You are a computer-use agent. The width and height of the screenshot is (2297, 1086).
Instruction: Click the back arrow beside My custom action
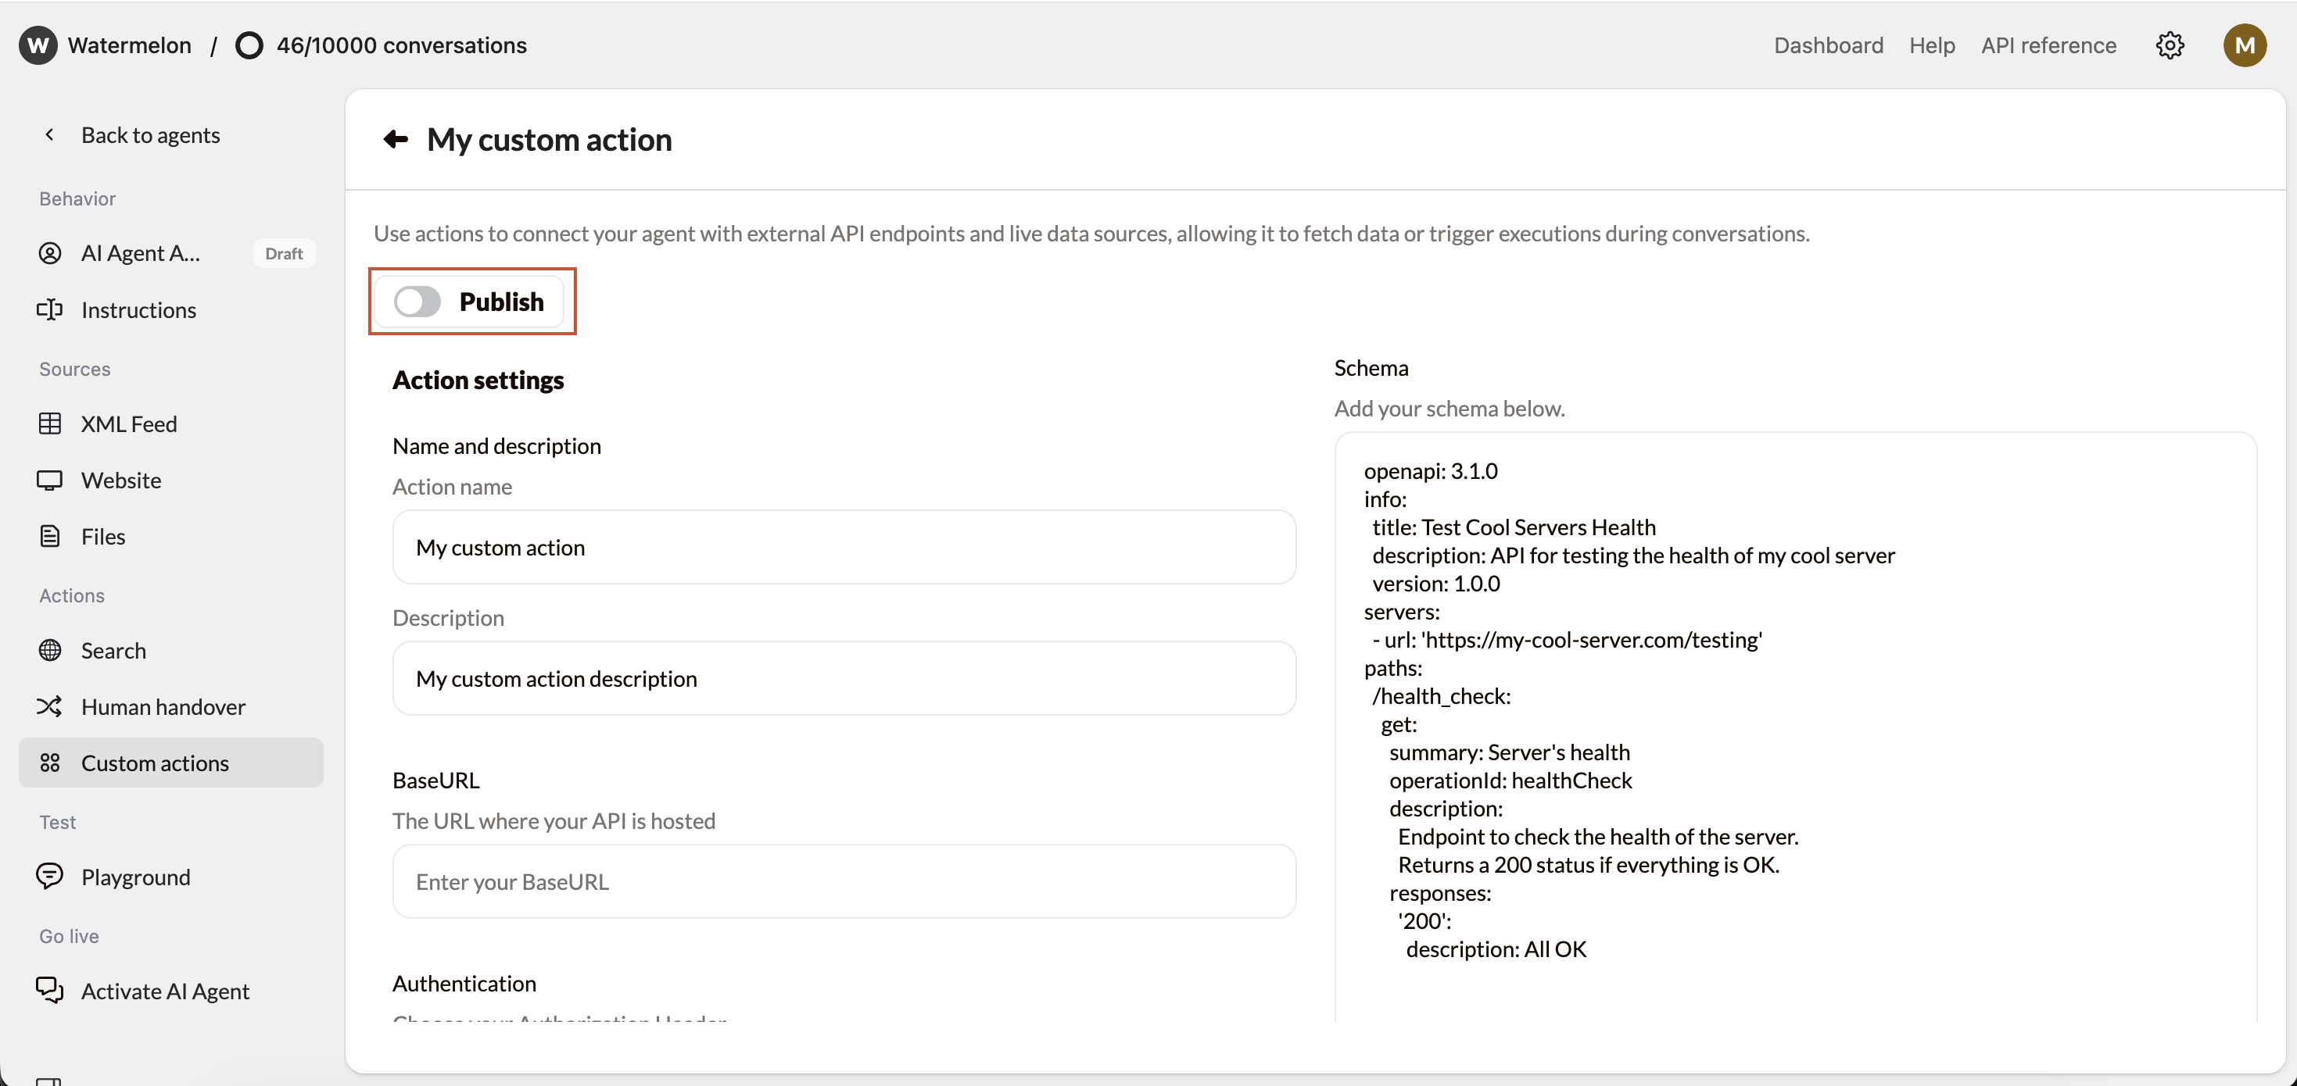click(395, 139)
